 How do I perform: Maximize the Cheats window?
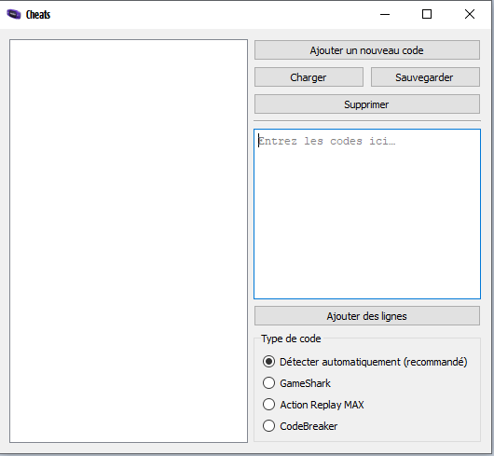click(x=427, y=14)
